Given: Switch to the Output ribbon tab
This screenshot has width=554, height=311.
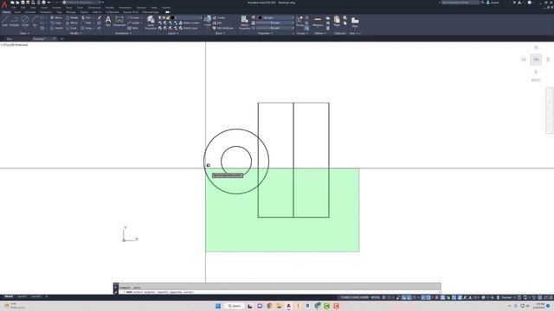Looking at the screenshot, I should pos(84,12).
